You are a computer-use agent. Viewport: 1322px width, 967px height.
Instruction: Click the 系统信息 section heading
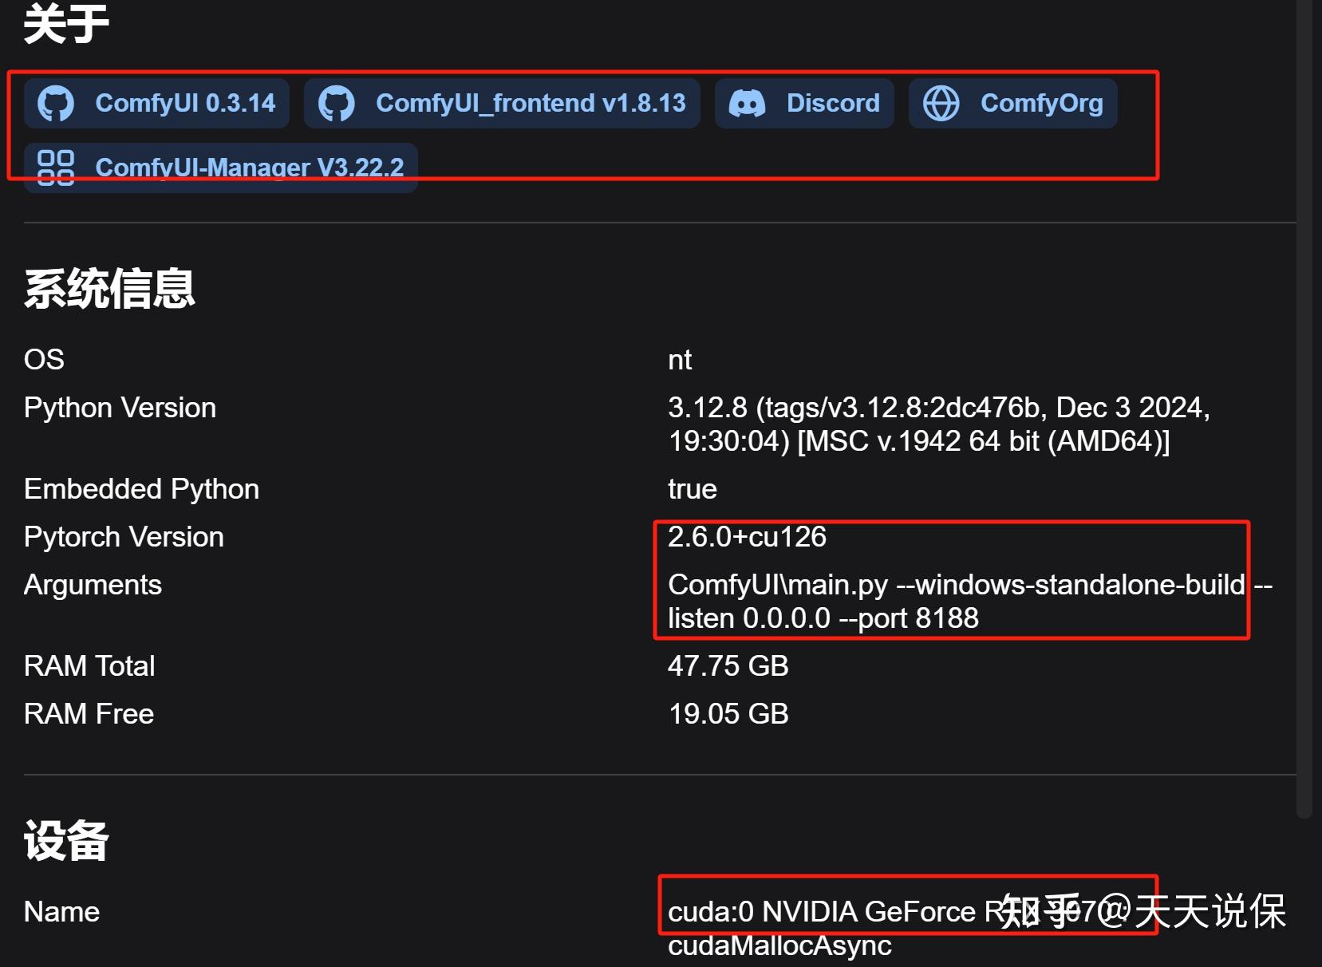pos(109,288)
